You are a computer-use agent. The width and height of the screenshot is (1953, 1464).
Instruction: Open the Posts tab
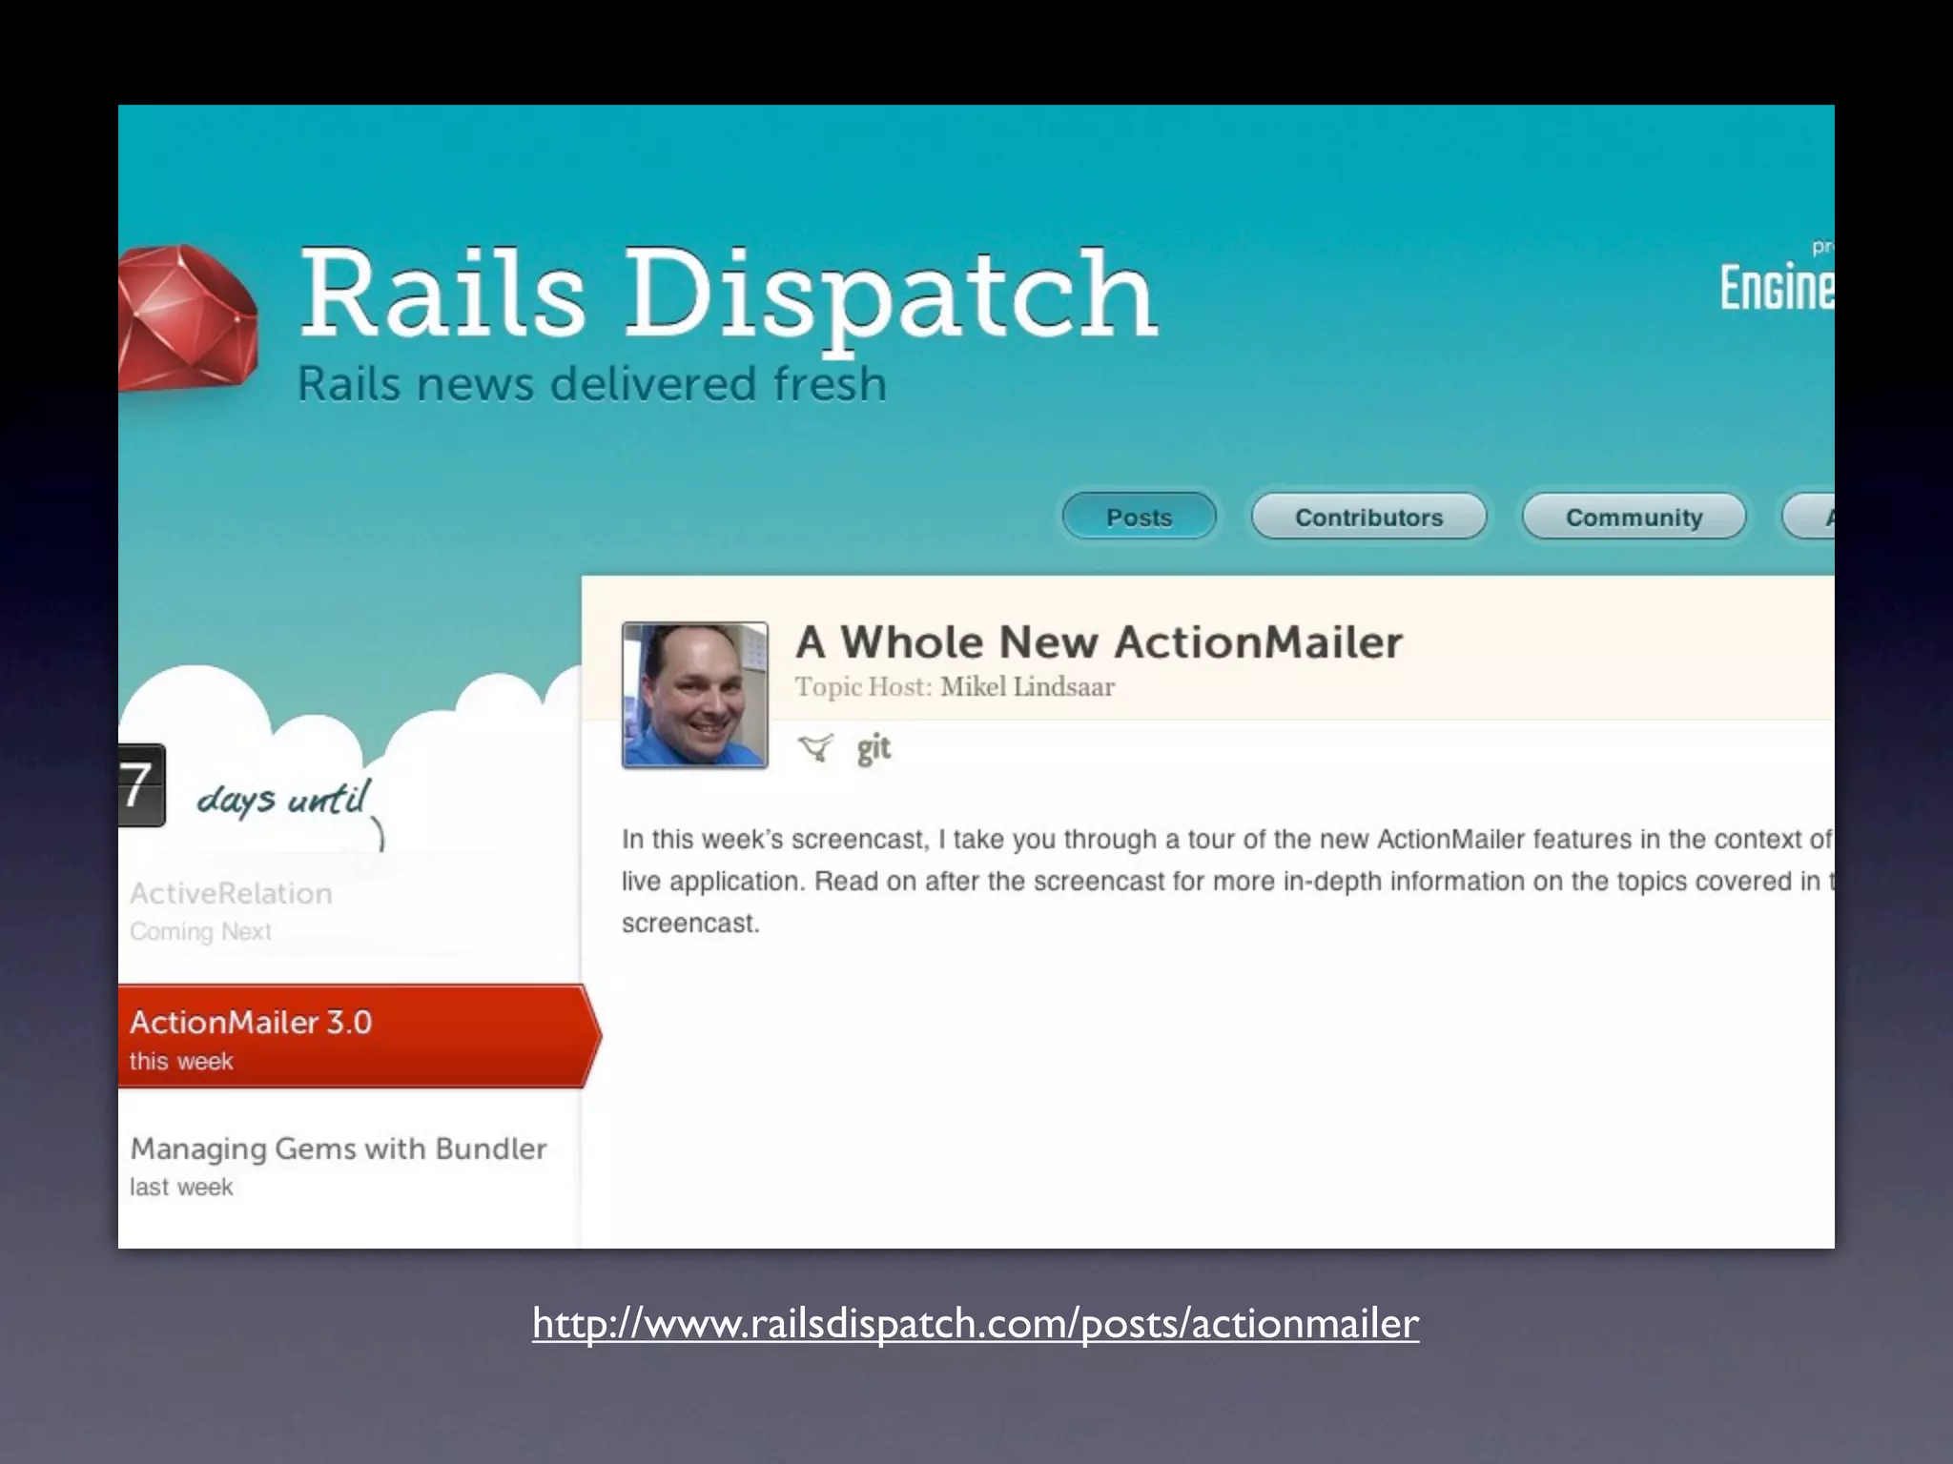point(1139,517)
